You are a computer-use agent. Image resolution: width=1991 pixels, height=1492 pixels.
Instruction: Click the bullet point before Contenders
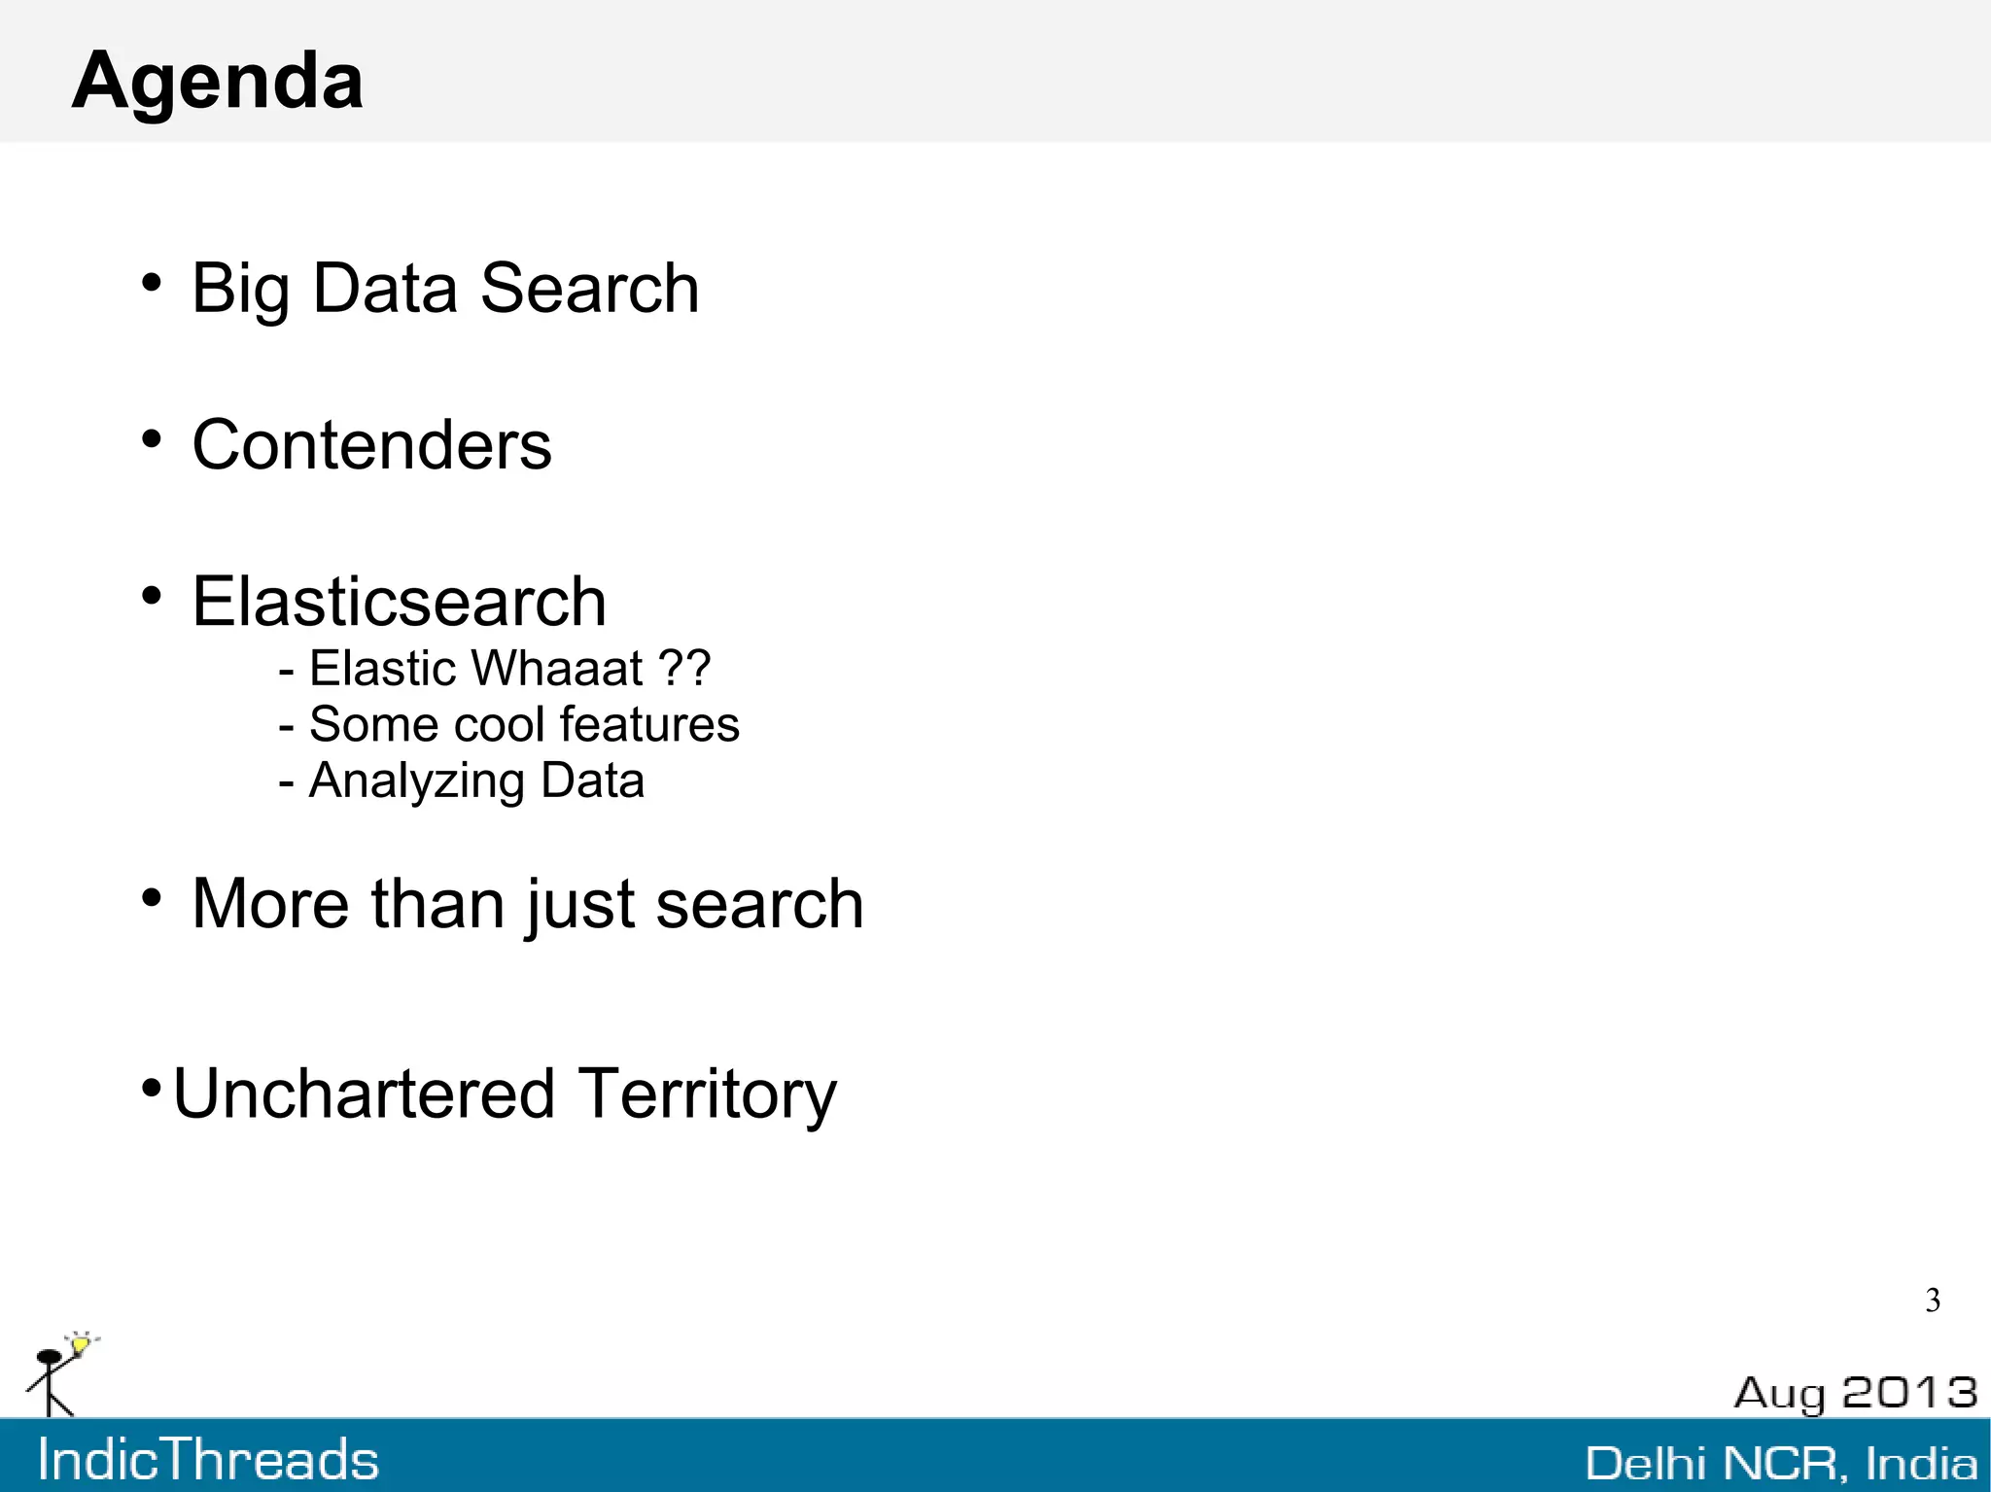[x=151, y=440]
